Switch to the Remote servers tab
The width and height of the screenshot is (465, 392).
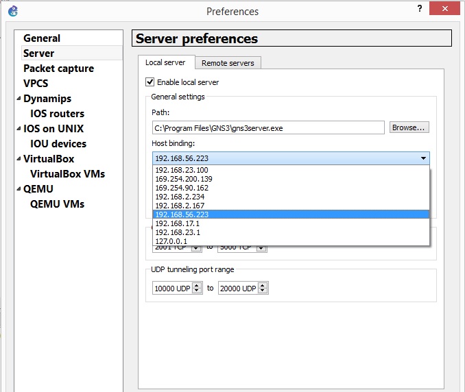pos(228,63)
